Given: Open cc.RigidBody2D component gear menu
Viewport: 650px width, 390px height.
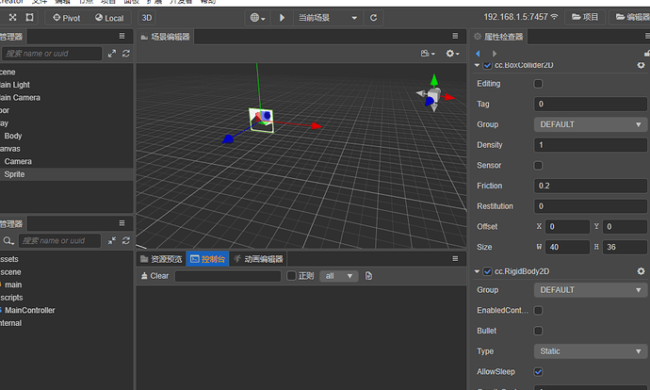Looking at the screenshot, I should coord(641,271).
